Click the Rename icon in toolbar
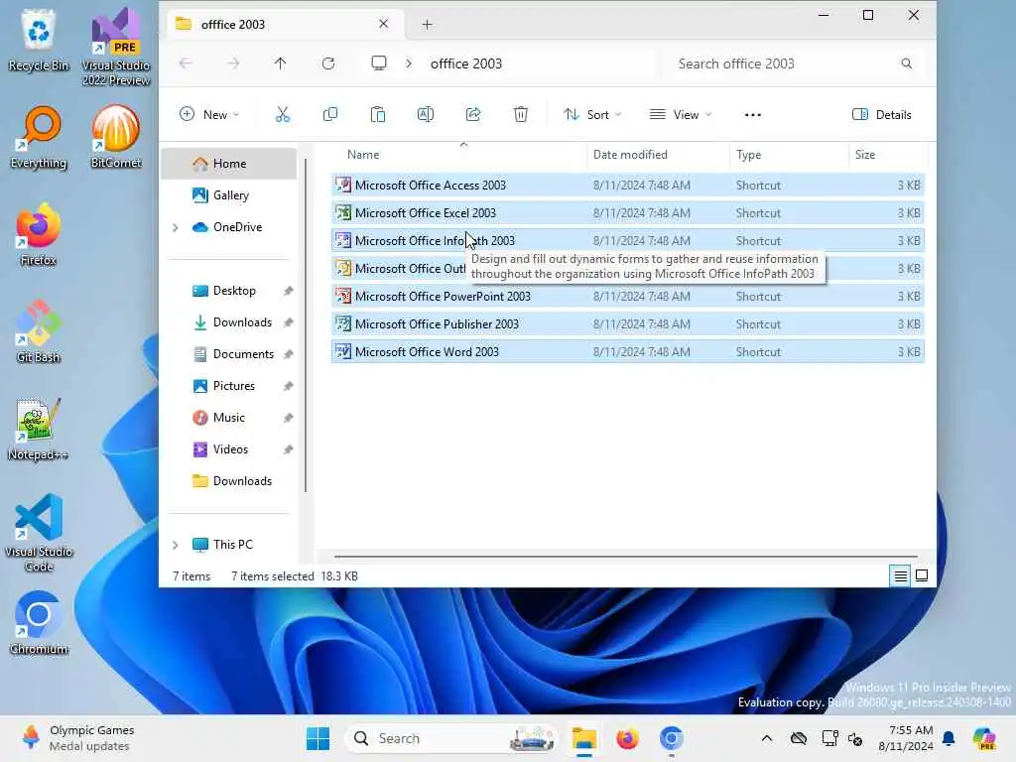 pos(425,115)
